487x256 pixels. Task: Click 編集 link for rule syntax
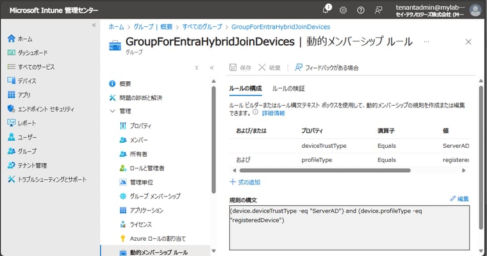459,198
